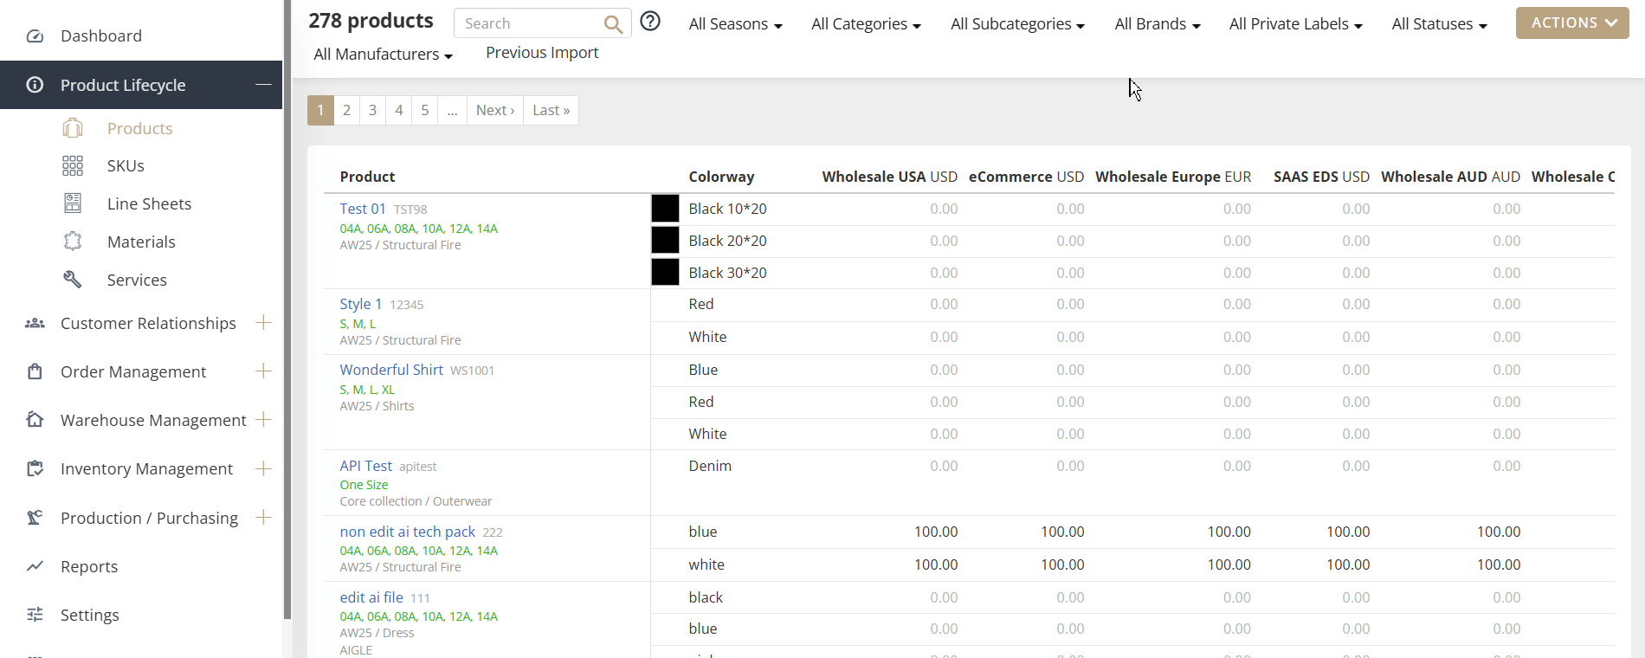The height and width of the screenshot is (658, 1645).
Task: Open the help question mark icon
Action: point(650,22)
